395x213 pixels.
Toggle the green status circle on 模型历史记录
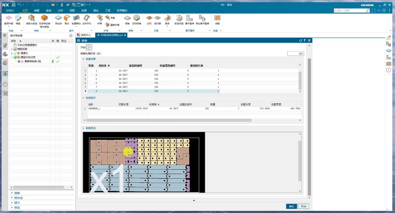[15, 57]
